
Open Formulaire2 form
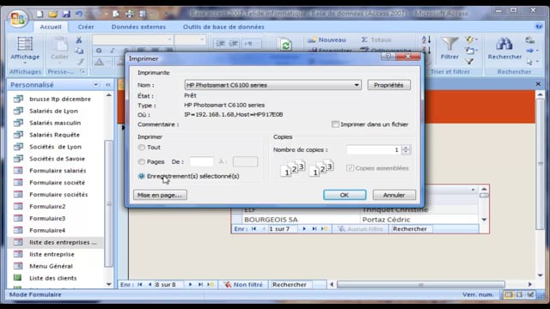pyautogui.click(x=47, y=207)
